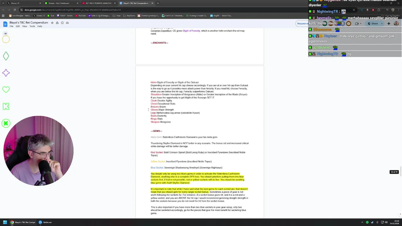Go forward in browser history

tap(9, 10)
